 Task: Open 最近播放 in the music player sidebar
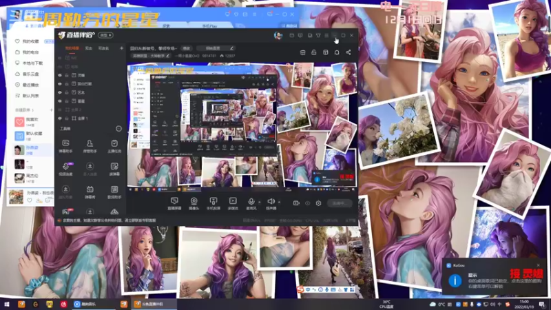30,85
